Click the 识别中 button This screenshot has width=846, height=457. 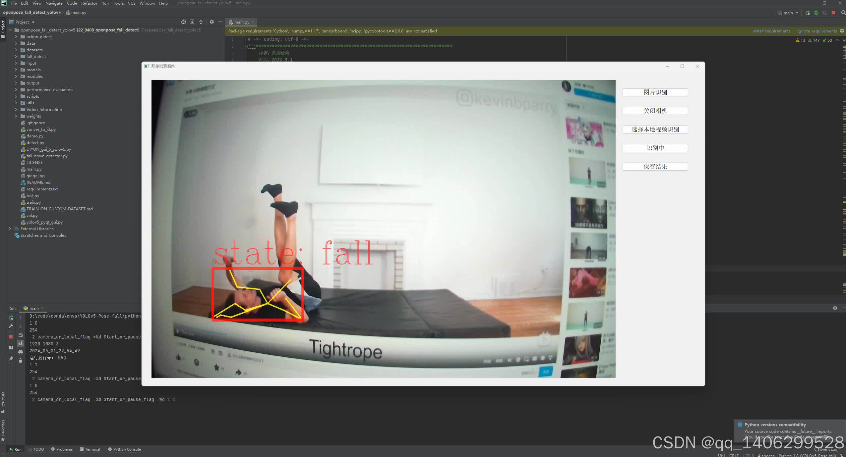655,148
